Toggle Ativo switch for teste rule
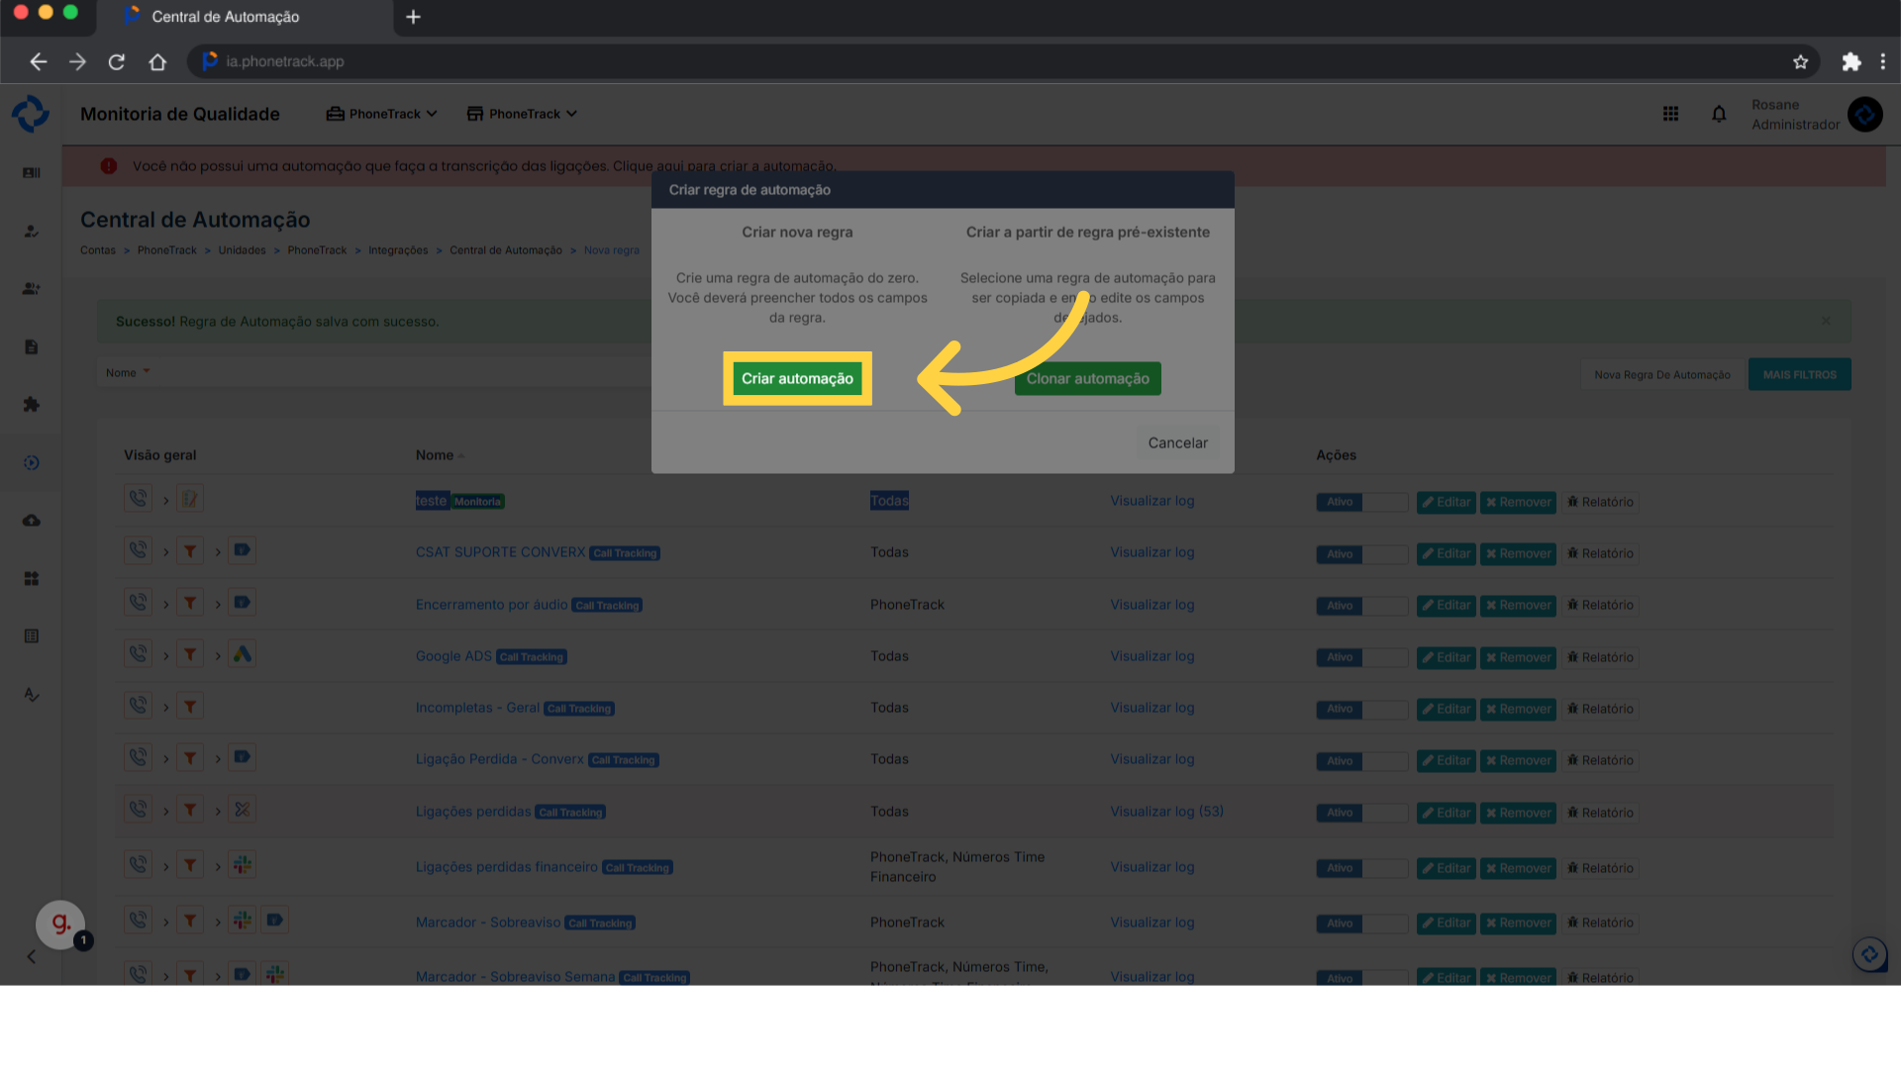1901x1069 pixels. point(1362,502)
